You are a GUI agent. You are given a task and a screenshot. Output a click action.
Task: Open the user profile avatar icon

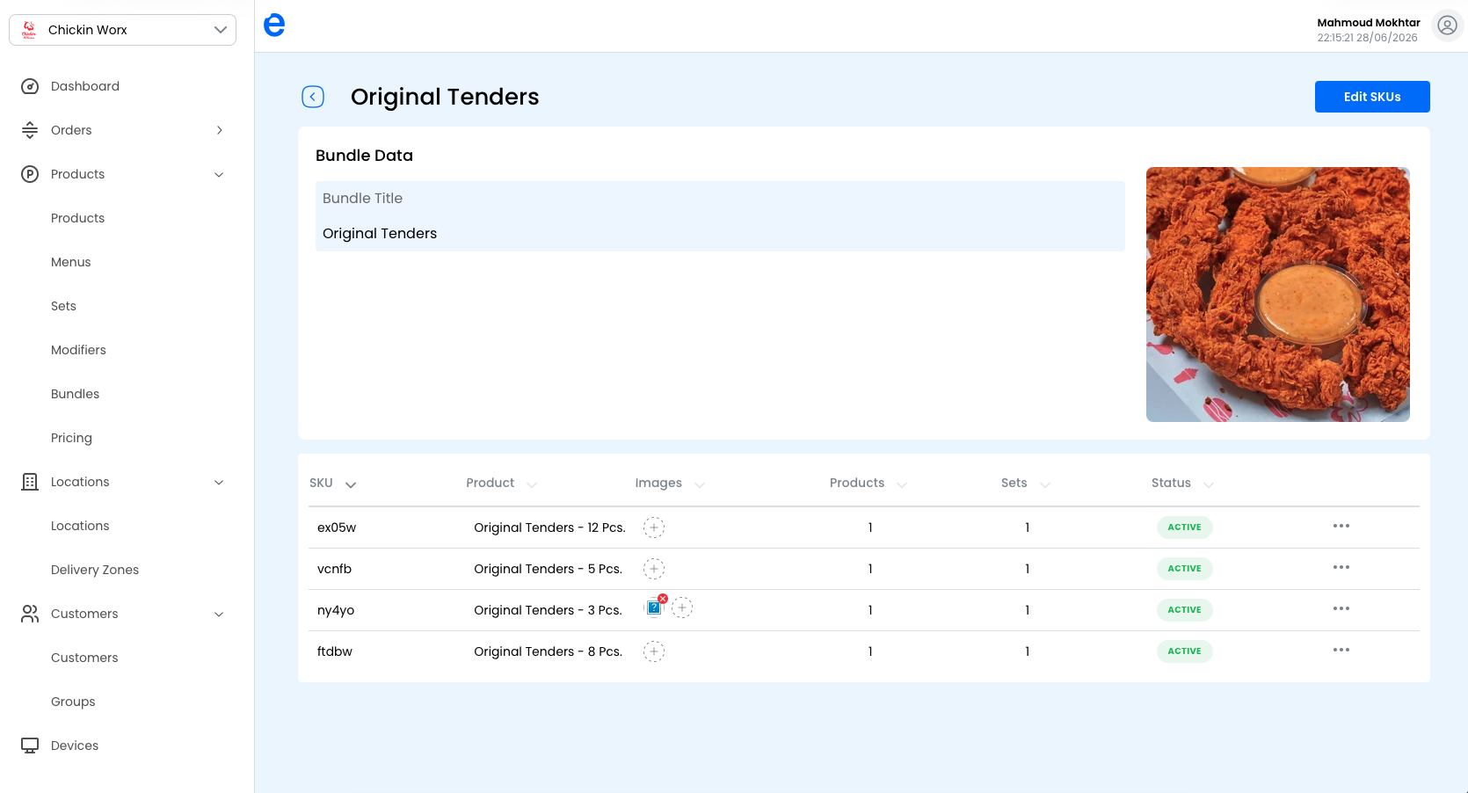[1447, 25]
